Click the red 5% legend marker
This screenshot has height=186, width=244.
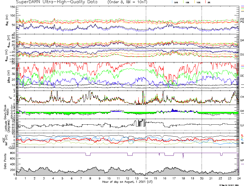205,2
